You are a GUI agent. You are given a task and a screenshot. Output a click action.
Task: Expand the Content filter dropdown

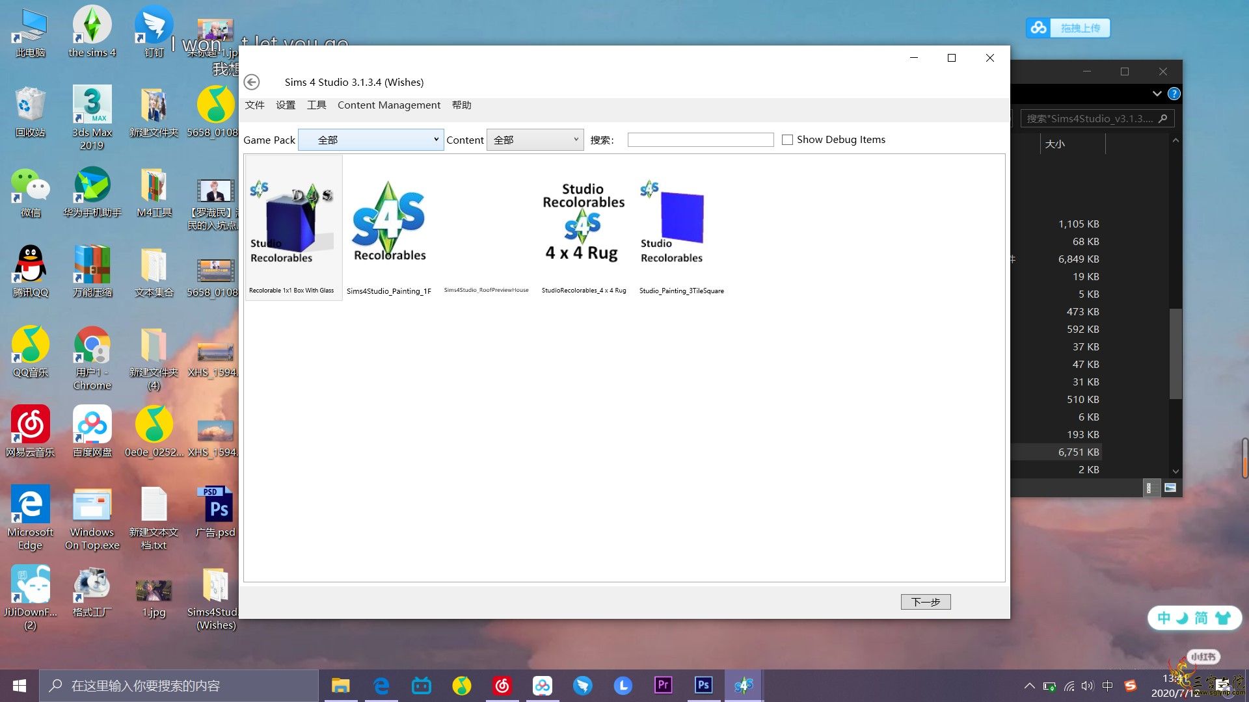tap(535, 140)
